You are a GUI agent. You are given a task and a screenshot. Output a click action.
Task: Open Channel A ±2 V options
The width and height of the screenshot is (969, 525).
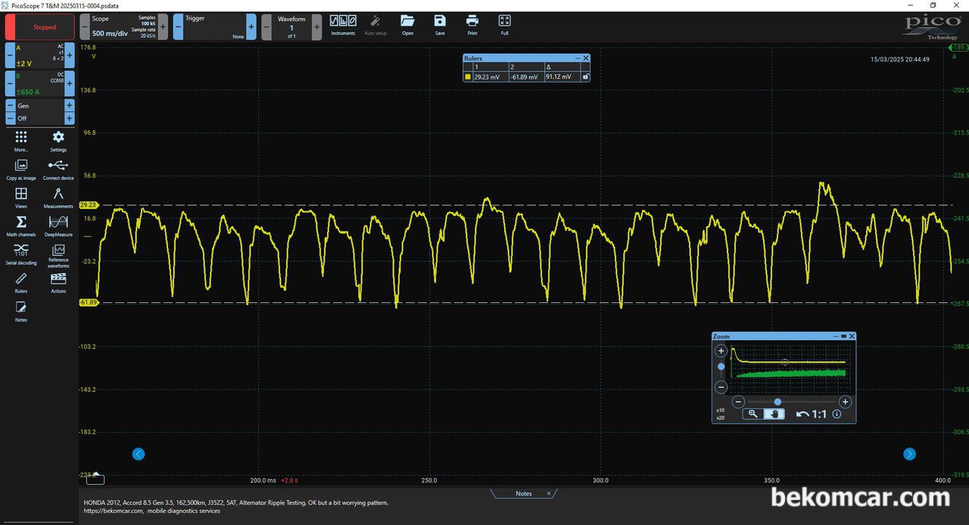pos(40,55)
